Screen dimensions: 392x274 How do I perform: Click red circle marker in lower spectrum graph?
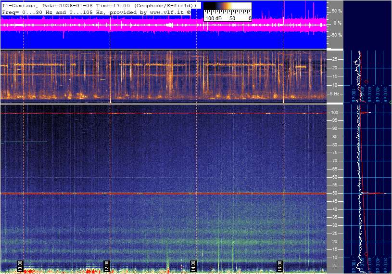pos(366,254)
